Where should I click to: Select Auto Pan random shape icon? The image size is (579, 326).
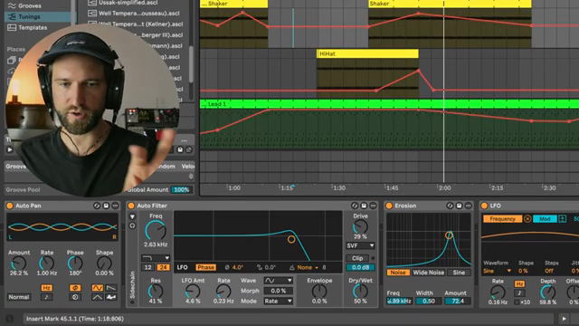pos(111,297)
